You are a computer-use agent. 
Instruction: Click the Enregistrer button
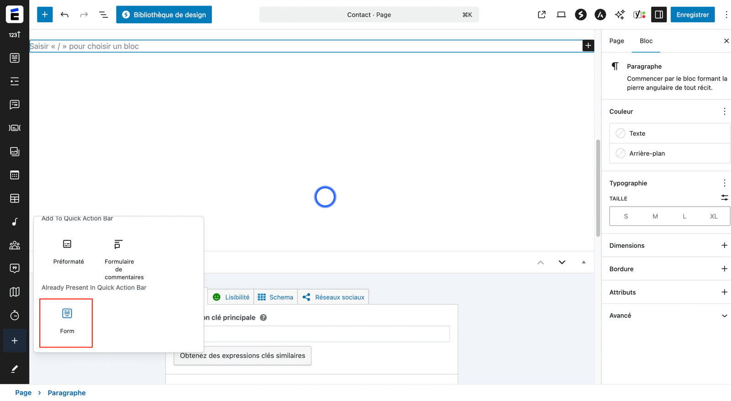coord(692,15)
